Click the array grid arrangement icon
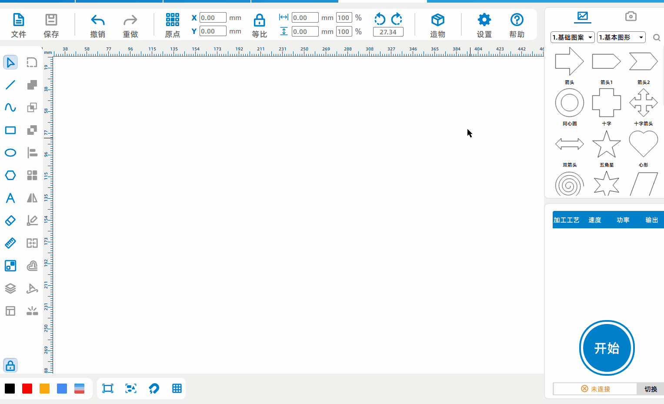The image size is (664, 404). [32, 175]
